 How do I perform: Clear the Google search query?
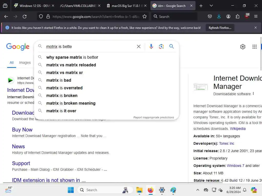139,46
